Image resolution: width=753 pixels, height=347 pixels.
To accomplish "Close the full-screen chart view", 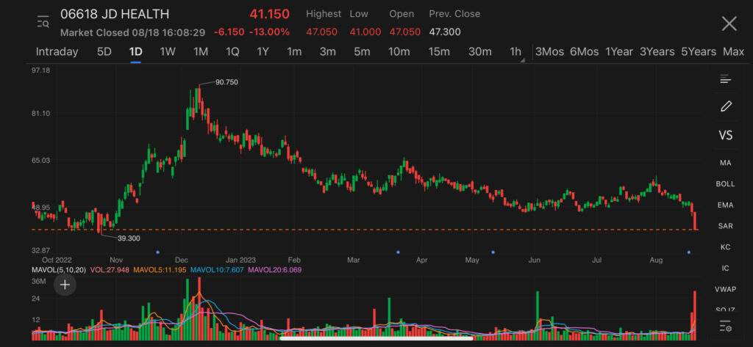I will click(729, 23).
